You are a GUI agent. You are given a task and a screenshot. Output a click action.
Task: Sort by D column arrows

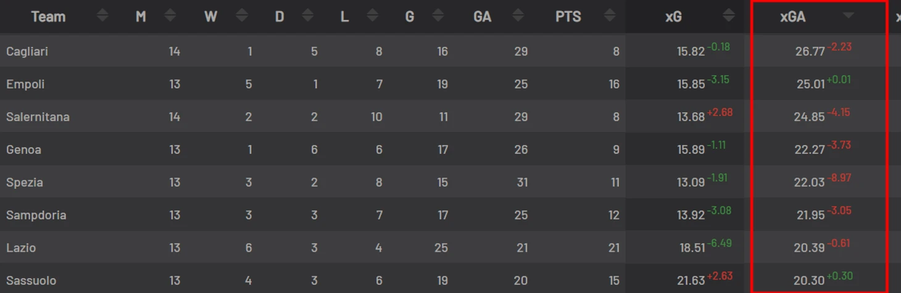click(308, 16)
